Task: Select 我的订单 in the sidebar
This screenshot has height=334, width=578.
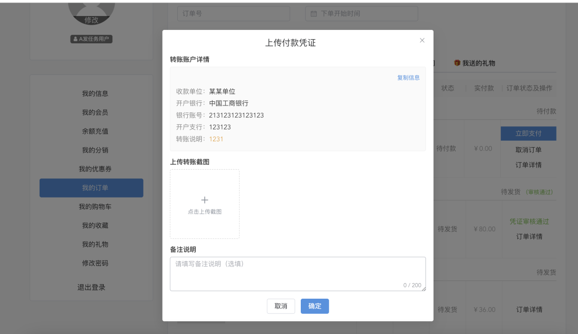Action: coord(92,188)
